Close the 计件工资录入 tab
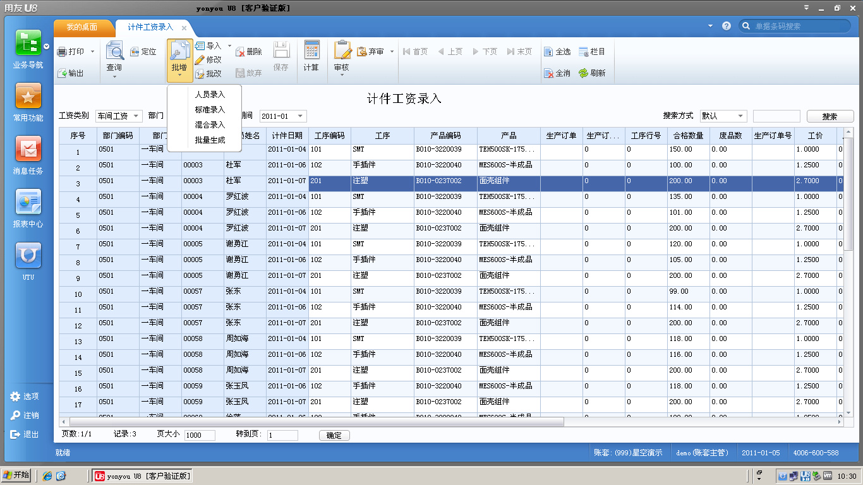Image resolution: width=863 pixels, height=485 pixels. [x=184, y=28]
